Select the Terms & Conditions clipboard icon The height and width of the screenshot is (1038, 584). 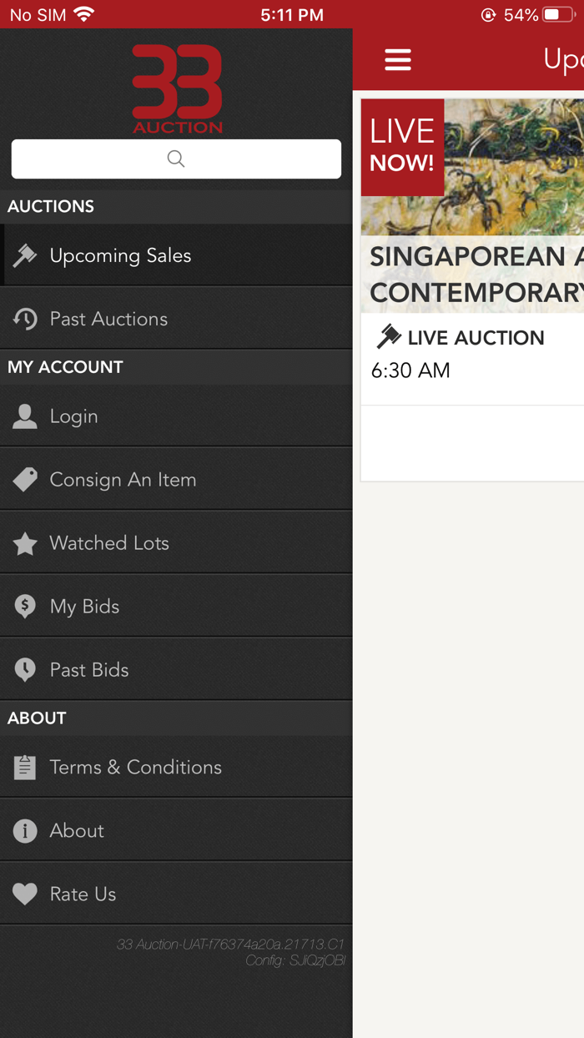[x=25, y=767]
